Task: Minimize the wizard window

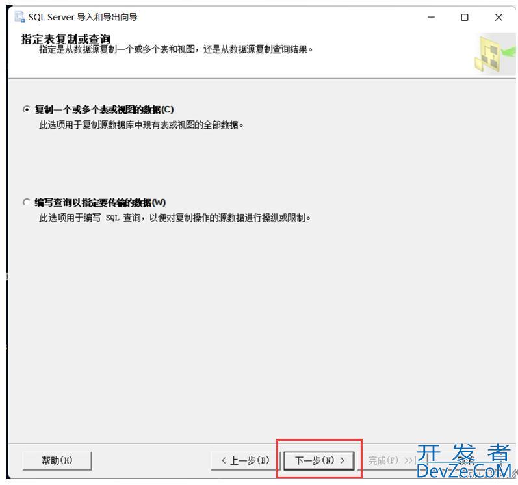Action: pos(431,17)
